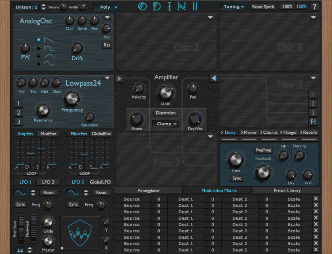Set GUI scale to 150%
The width and height of the screenshot is (332, 254).
(301, 6)
